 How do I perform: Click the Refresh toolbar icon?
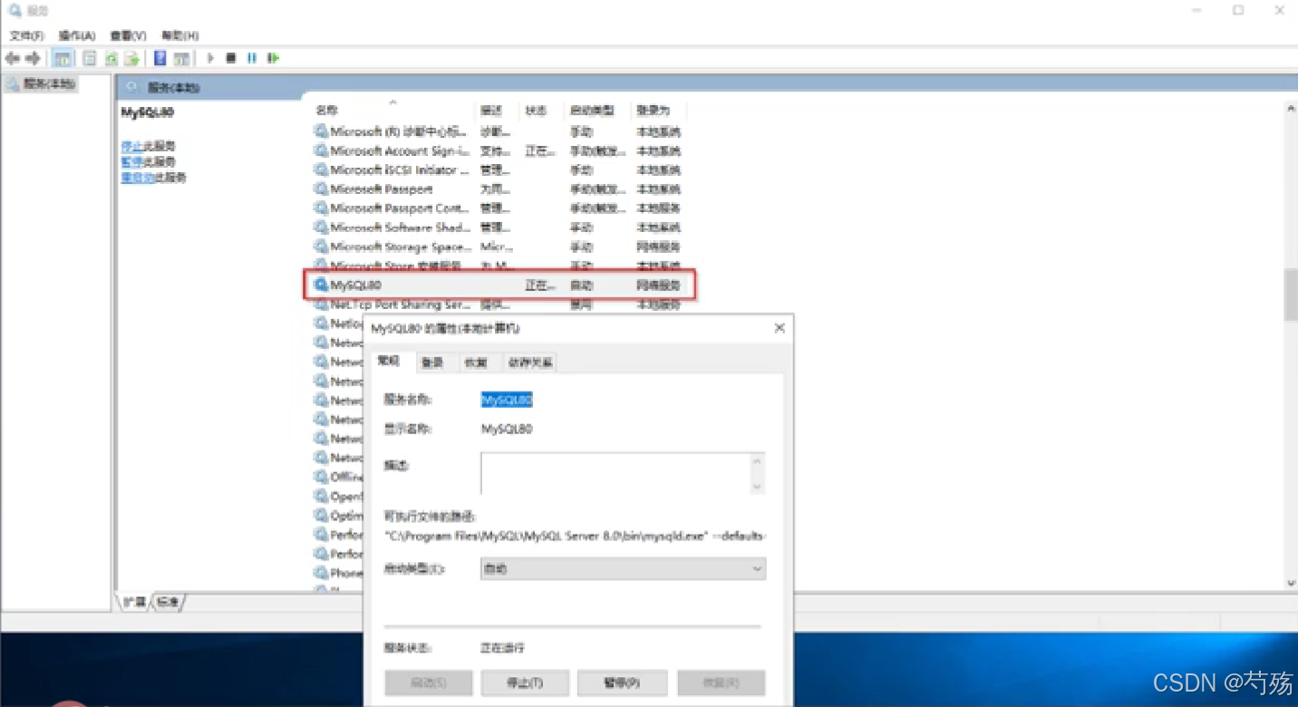point(109,58)
